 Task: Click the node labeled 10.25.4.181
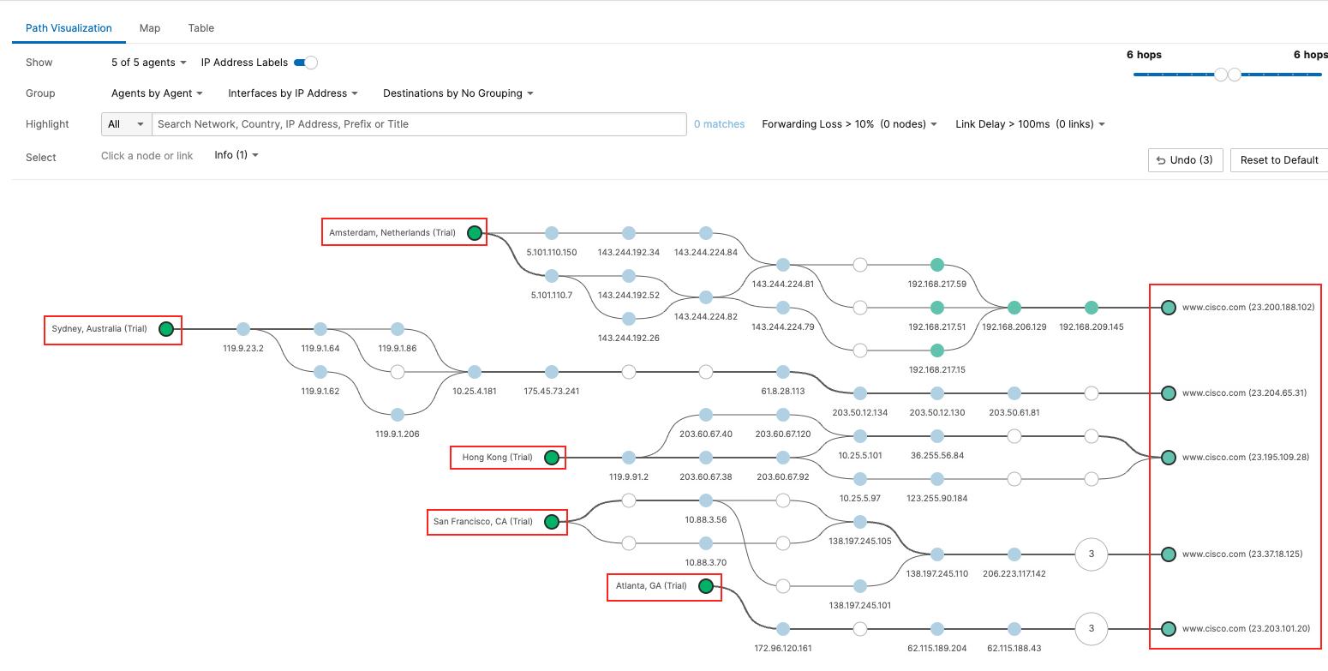coord(475,372)
